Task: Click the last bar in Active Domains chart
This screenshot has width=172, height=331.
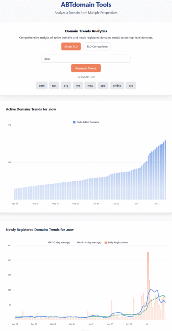Action: (165, 170)
